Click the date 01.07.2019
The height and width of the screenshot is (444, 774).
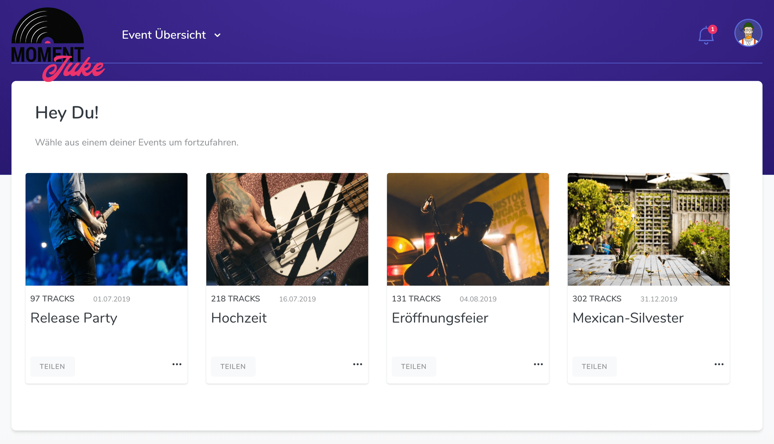[112, 299]
